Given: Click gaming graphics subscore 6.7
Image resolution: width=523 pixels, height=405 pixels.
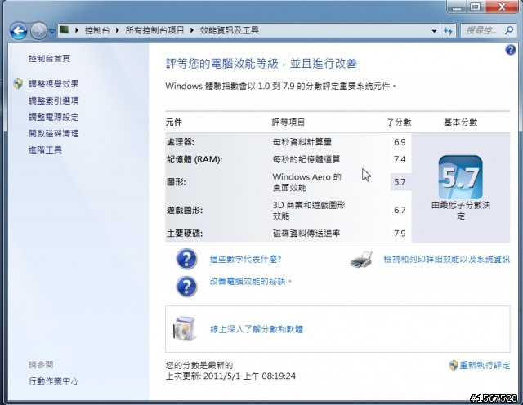Looking at the screenshot, I should pyautogui.click(x=400, y=211).
